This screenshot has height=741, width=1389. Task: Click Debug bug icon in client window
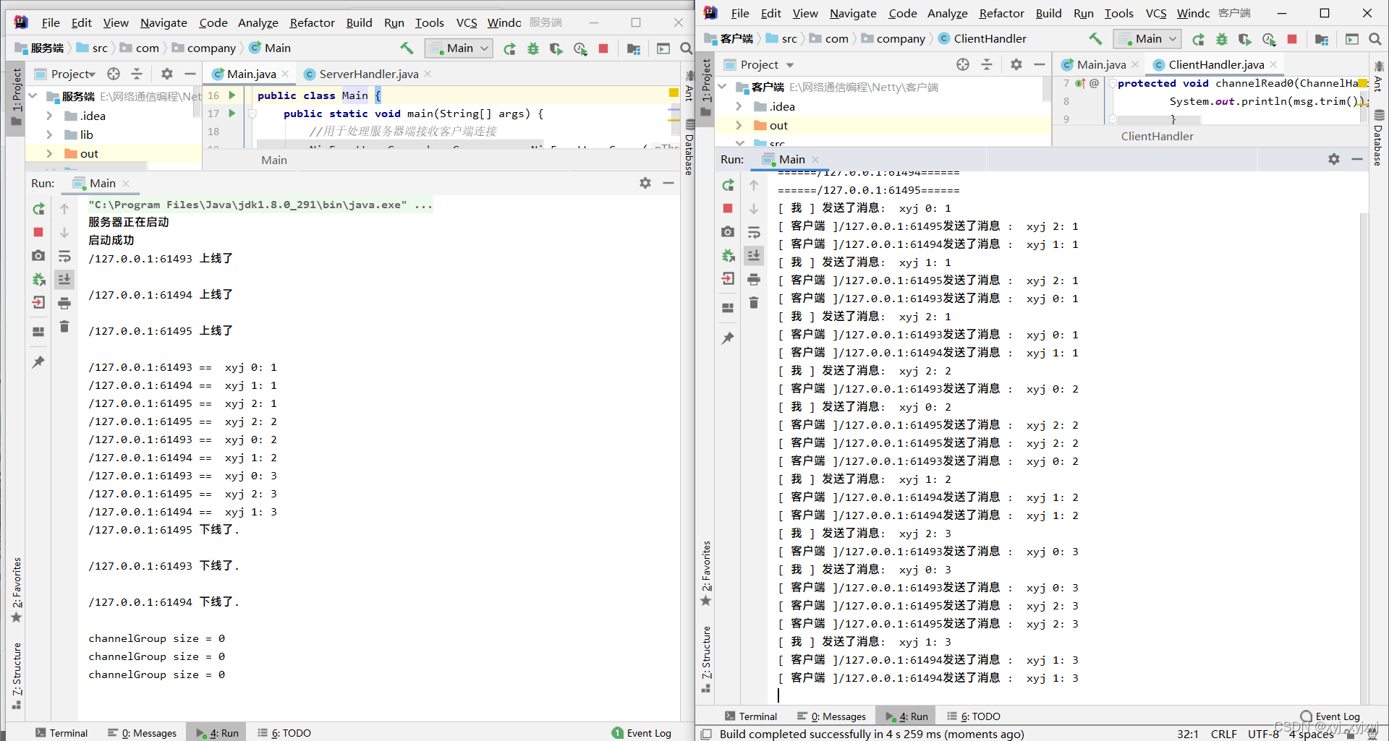1222,39
